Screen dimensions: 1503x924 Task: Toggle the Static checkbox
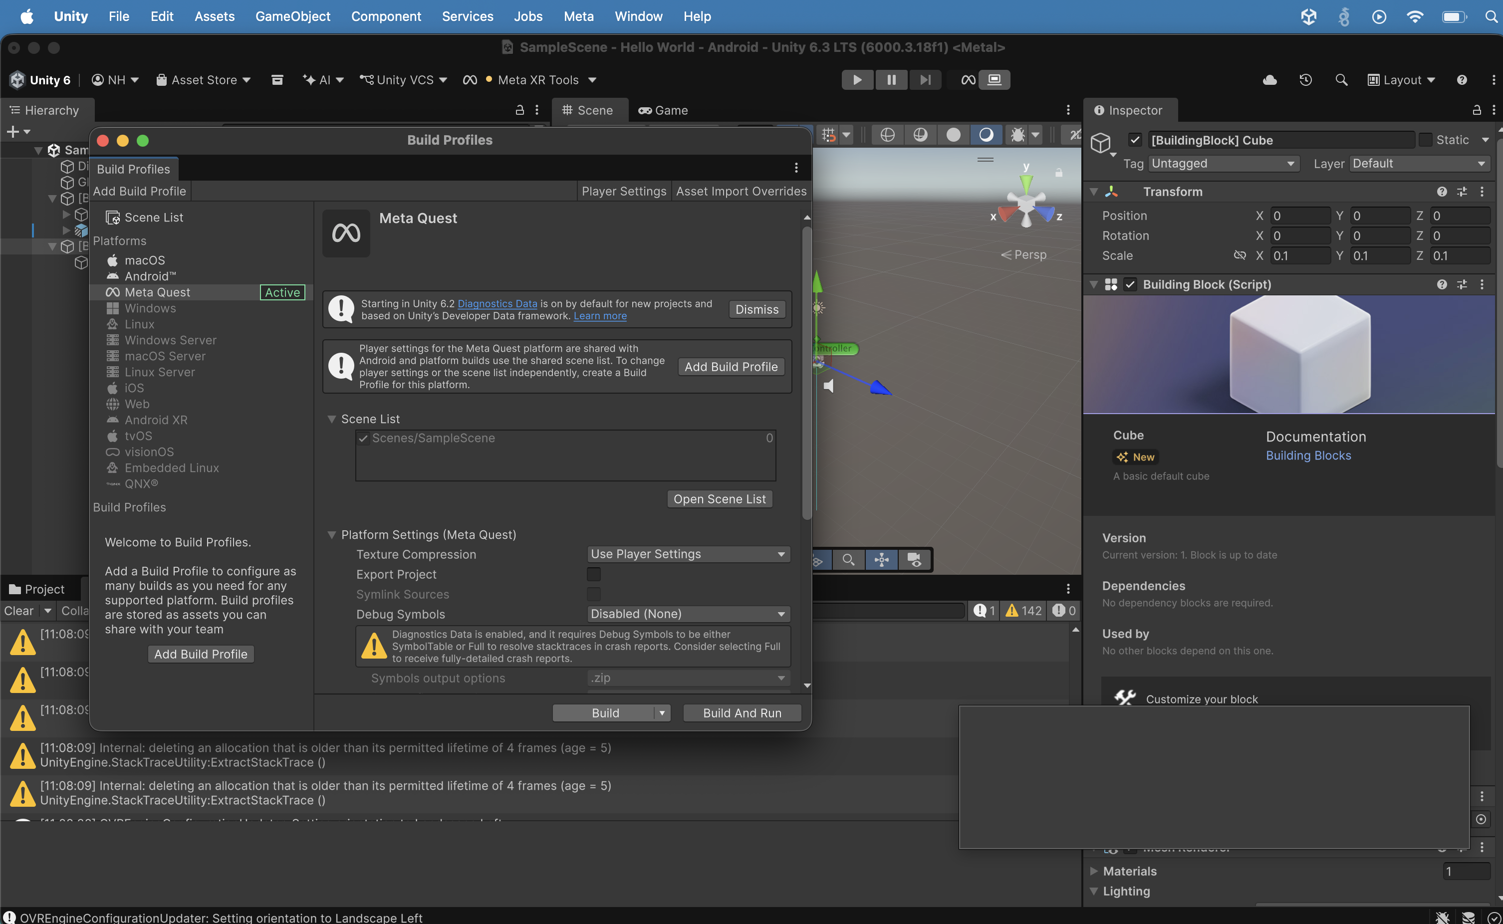point(1425,140)
